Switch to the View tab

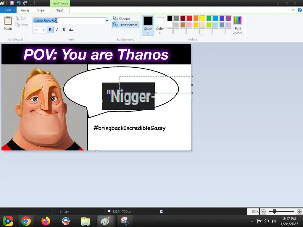41,10
